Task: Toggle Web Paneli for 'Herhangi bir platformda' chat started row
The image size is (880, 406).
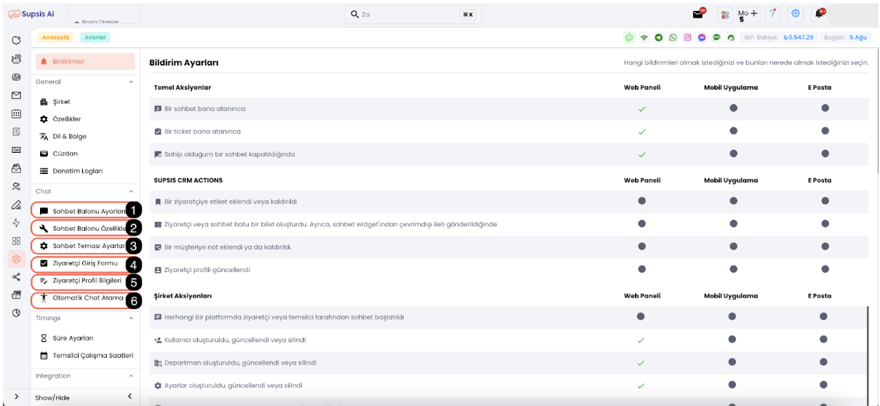Action: point(641,316)
